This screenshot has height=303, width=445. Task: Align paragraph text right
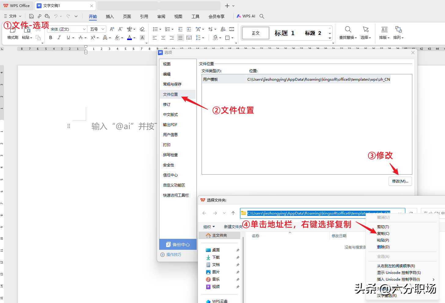click(x=172, y=38)
